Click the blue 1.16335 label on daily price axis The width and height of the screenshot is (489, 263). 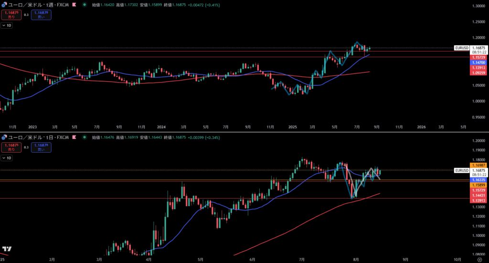(x=478, y=180)
